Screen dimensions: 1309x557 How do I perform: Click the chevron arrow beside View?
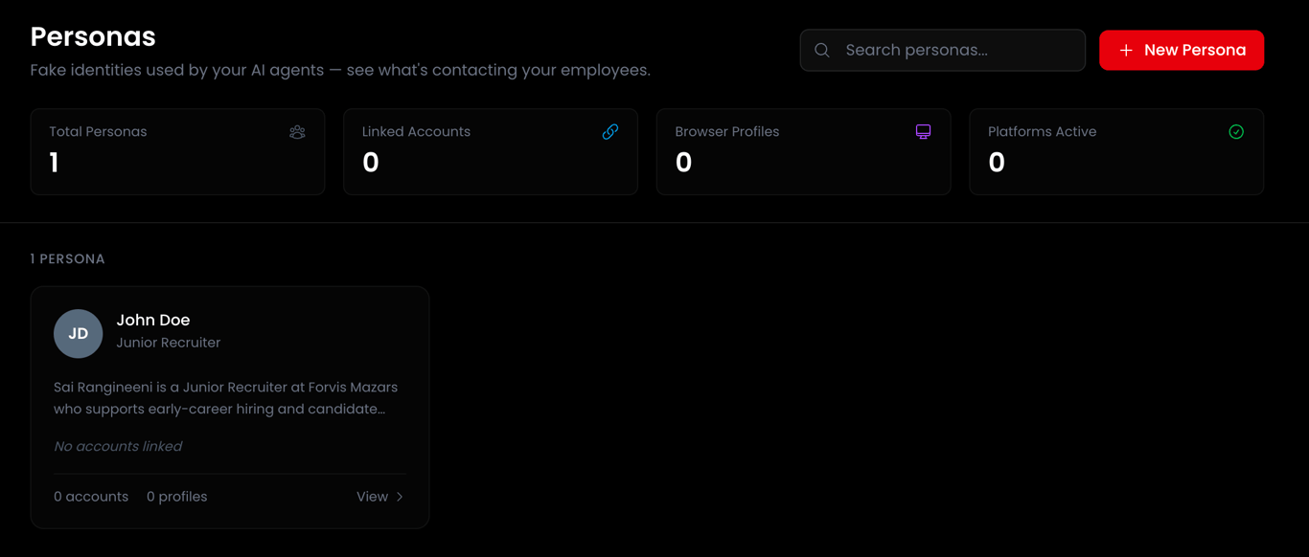pos(400,497)
